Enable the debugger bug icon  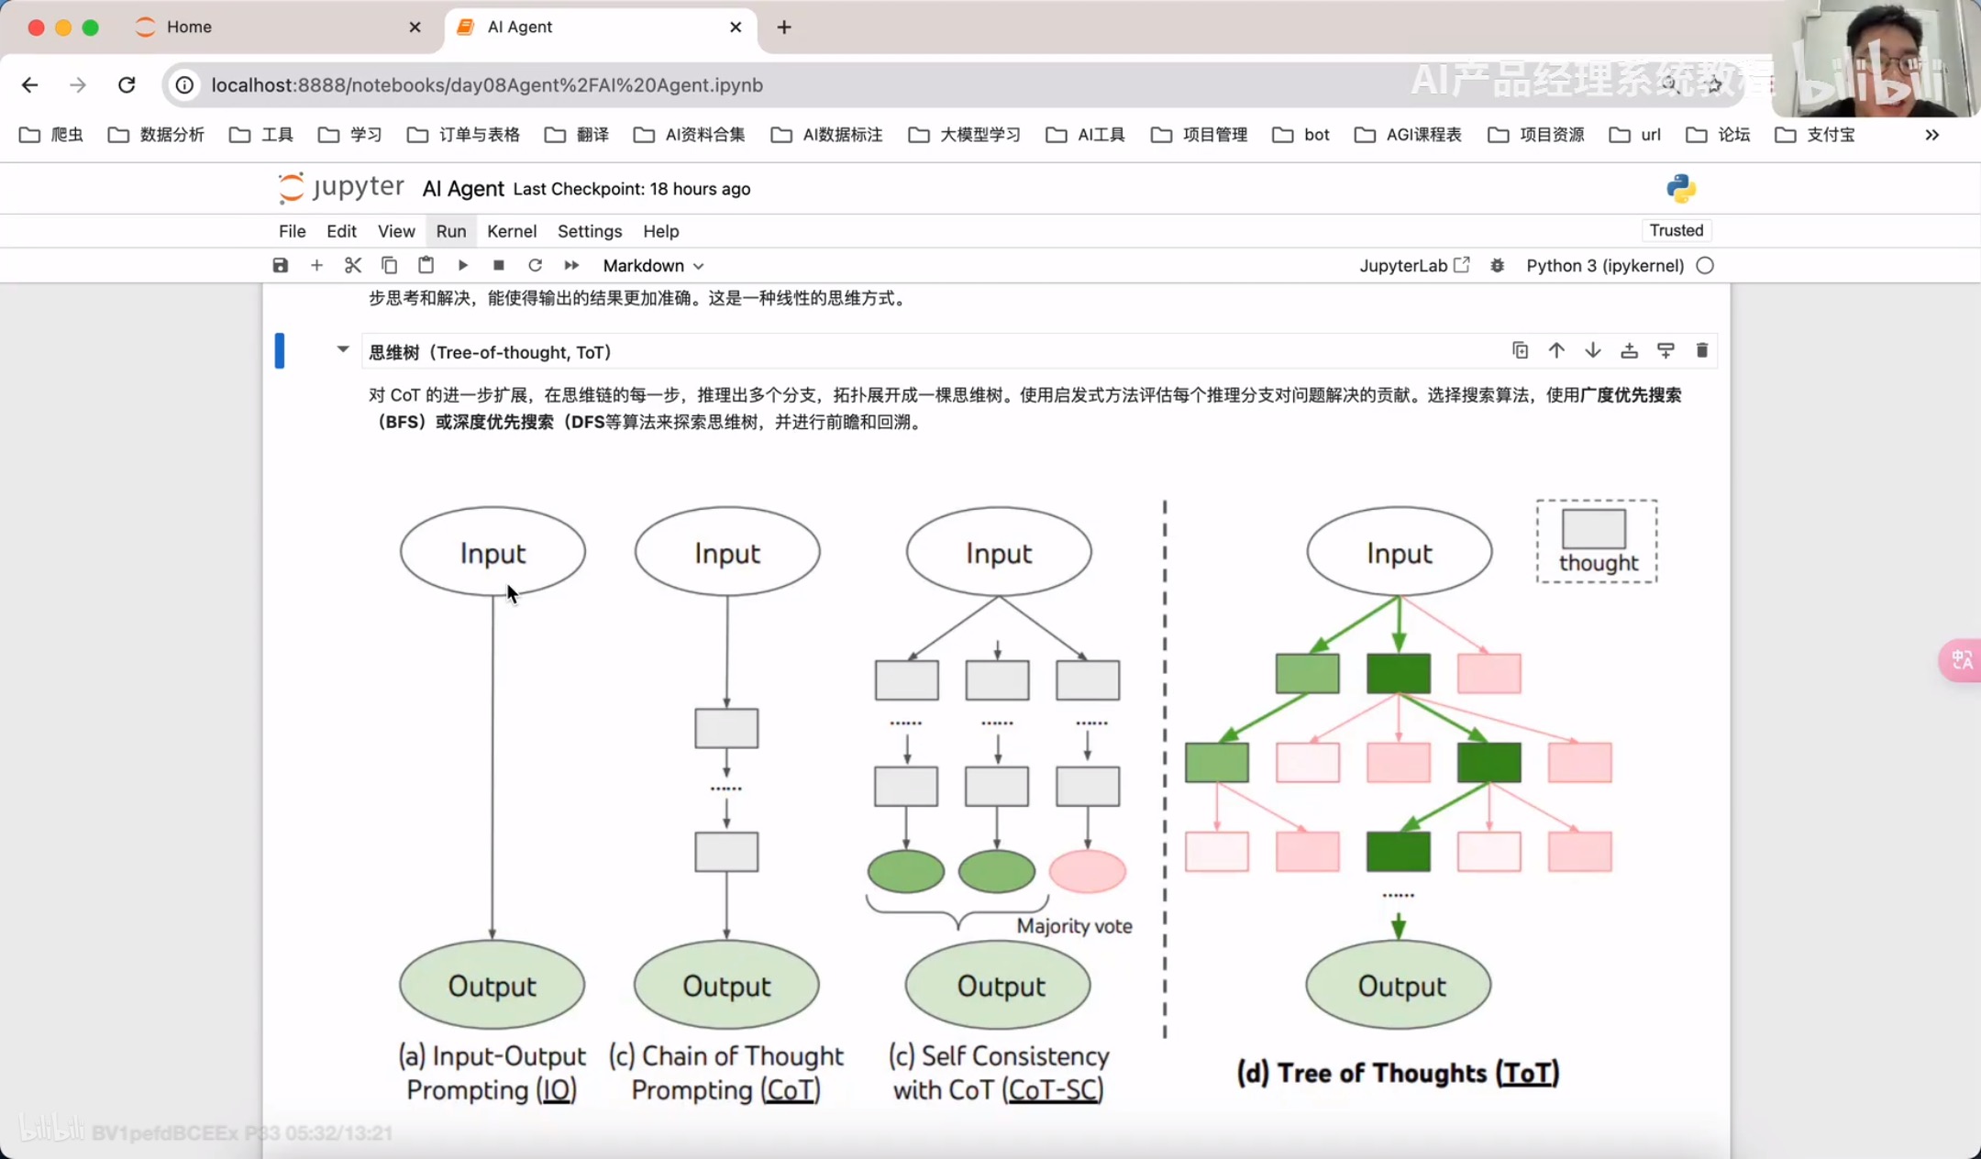pyautogui.click(x=1497, y=266)
